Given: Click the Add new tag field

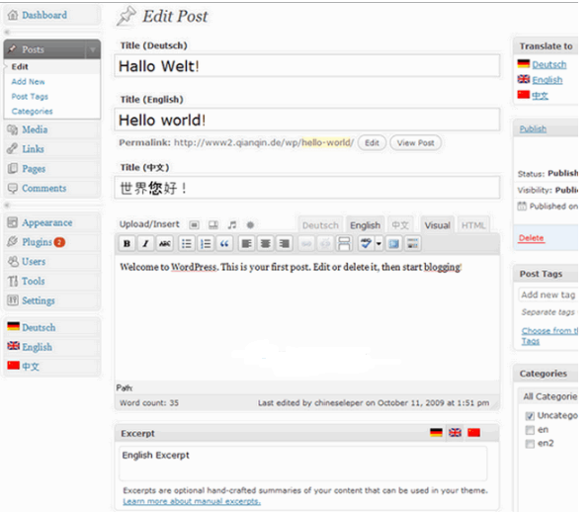Looking at the screenshot, I should coord(548,295).
